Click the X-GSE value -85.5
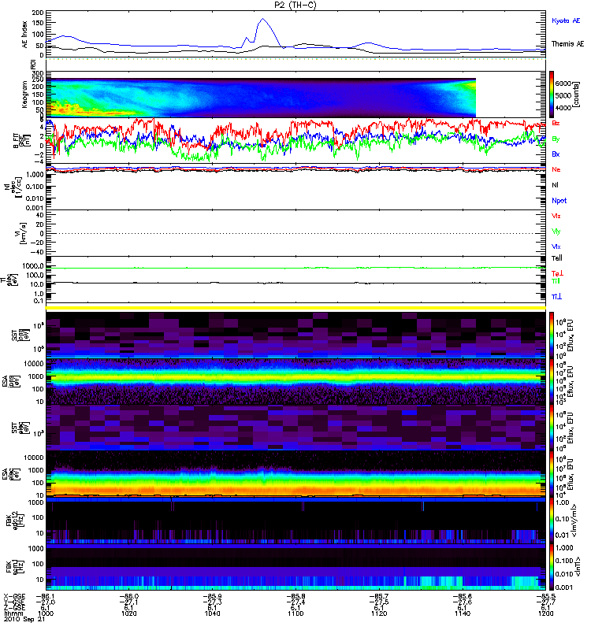 545,597
